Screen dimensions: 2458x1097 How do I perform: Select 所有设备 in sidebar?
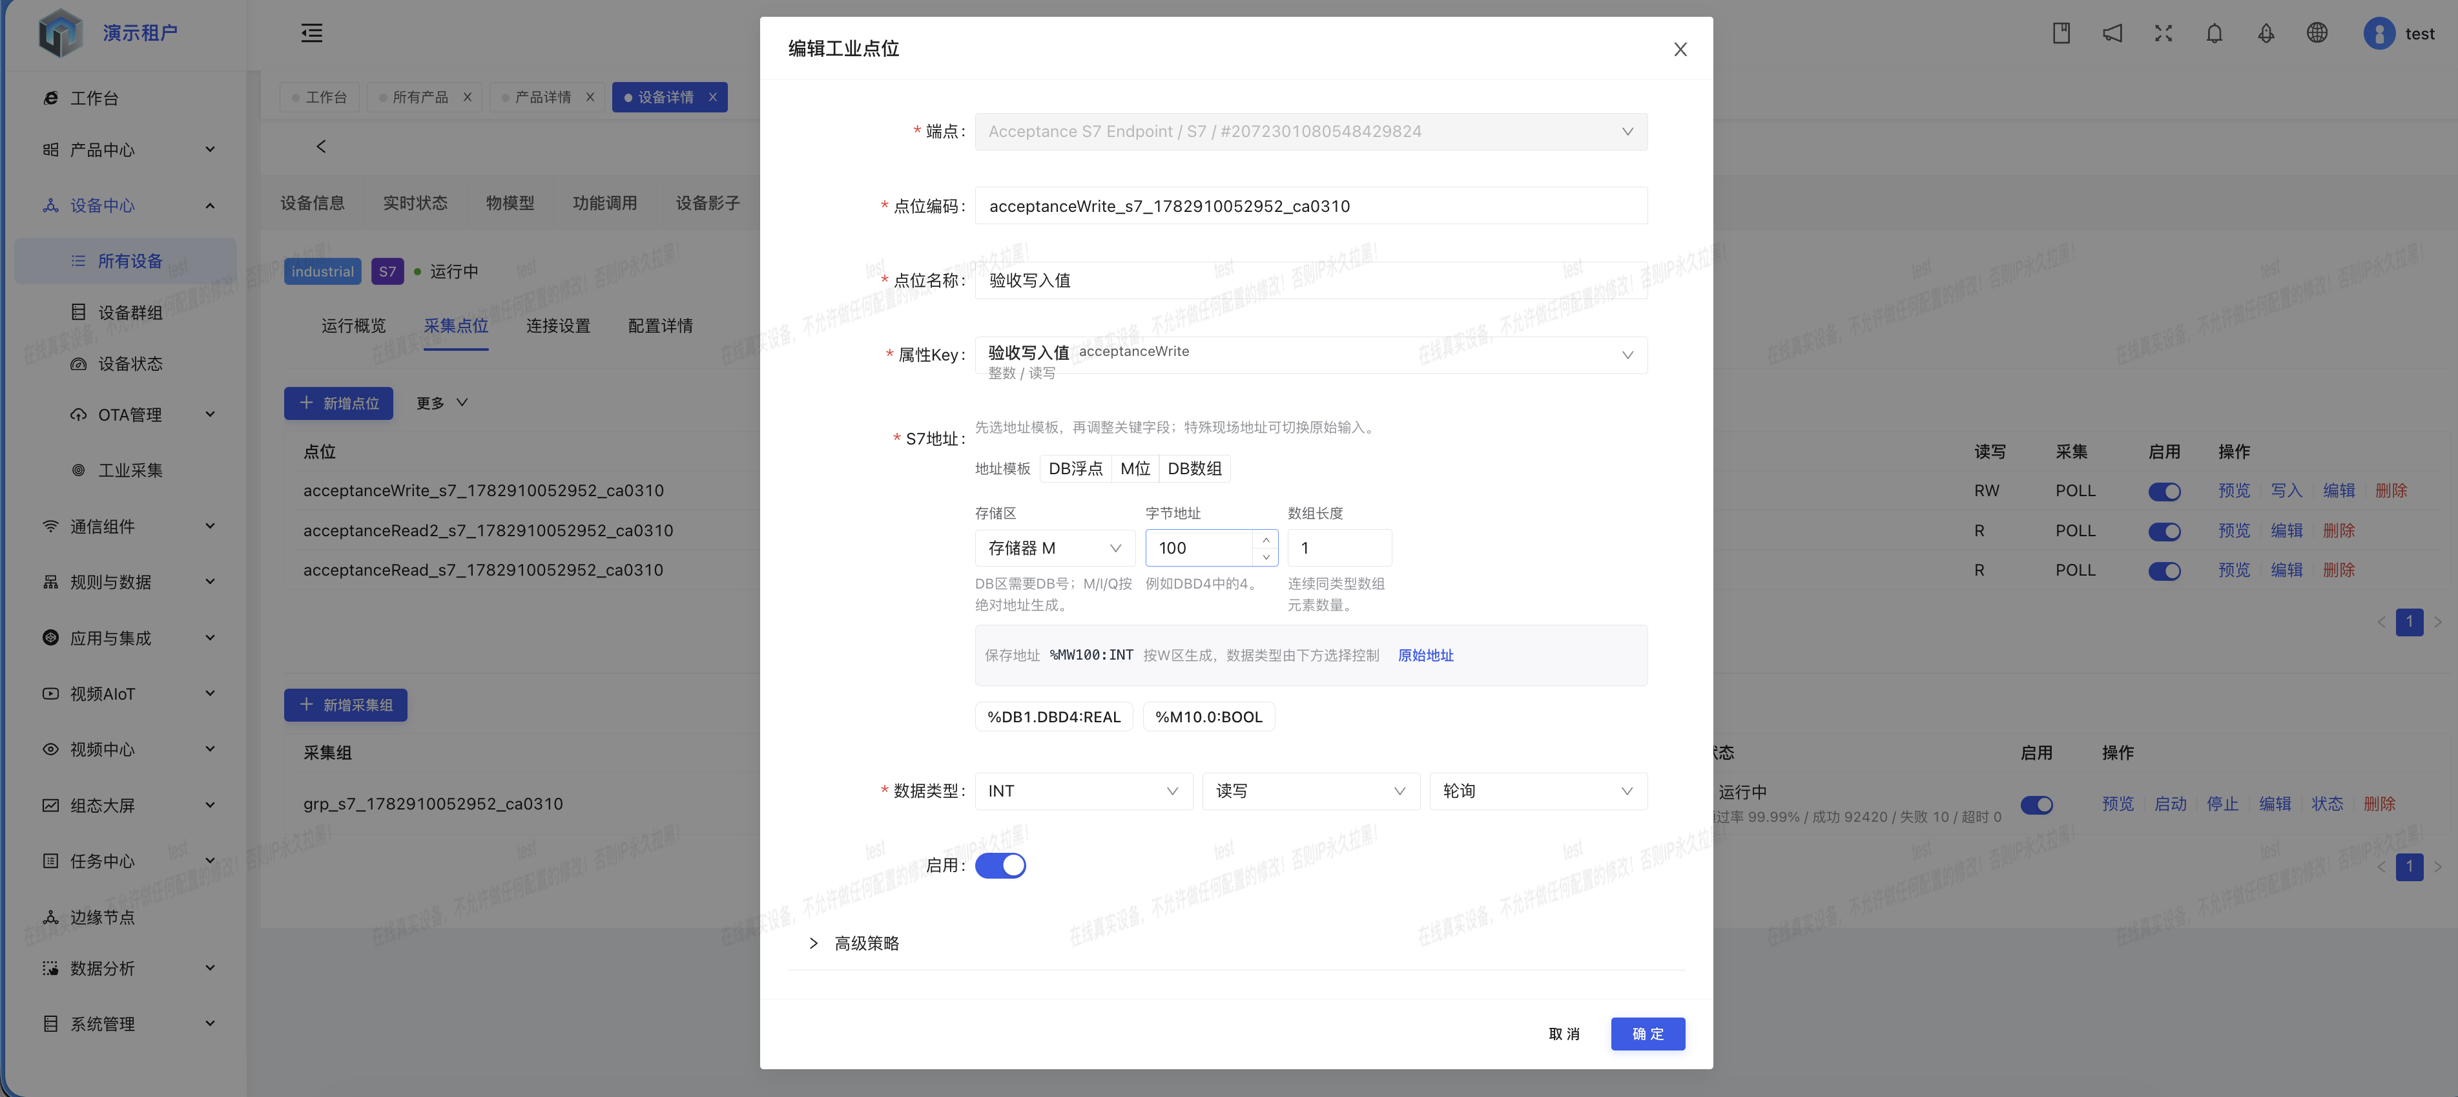(124, 260)
